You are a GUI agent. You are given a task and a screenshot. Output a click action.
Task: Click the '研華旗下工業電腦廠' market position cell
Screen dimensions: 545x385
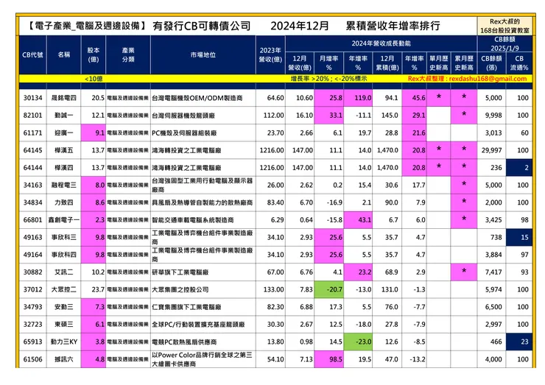(203, 272)
